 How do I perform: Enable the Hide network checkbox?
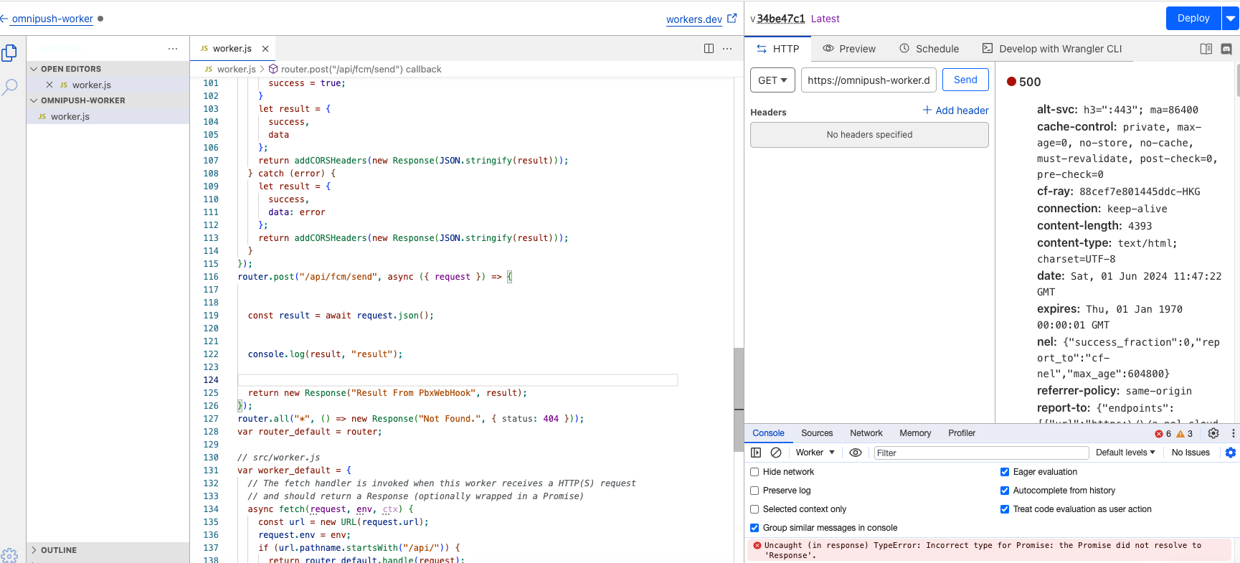(754, 472)
